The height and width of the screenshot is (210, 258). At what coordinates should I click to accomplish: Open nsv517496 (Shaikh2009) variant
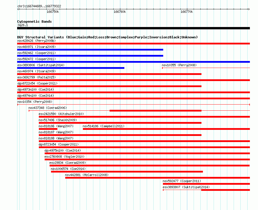(58, 120)
